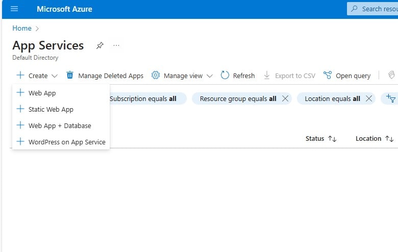Click Manage Deleted Apps
The height and width of the screenshot is (252, 398).
pyautogui.click(x=105, y=75)
